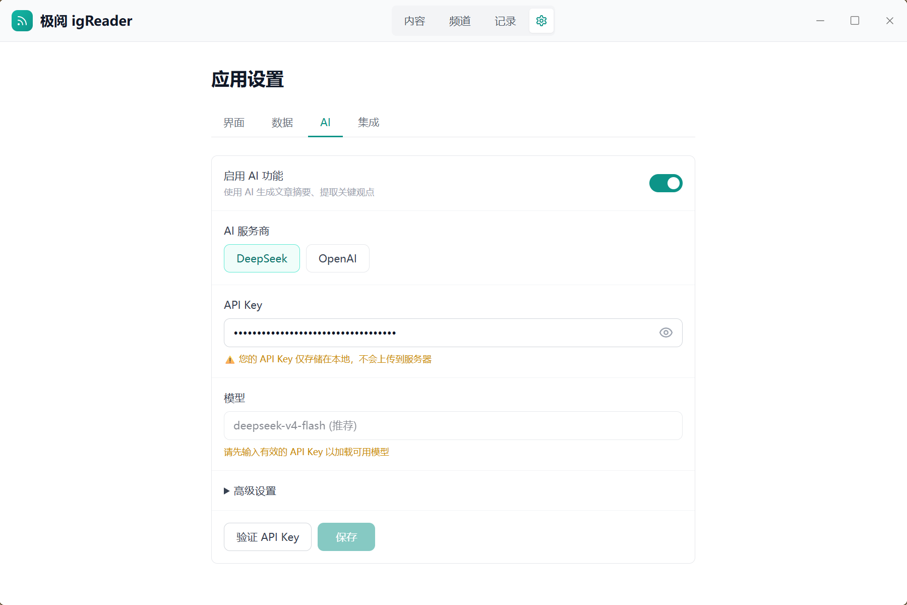Open the settings gear icon
907x605 pixels.
click(x=541, y=21)
